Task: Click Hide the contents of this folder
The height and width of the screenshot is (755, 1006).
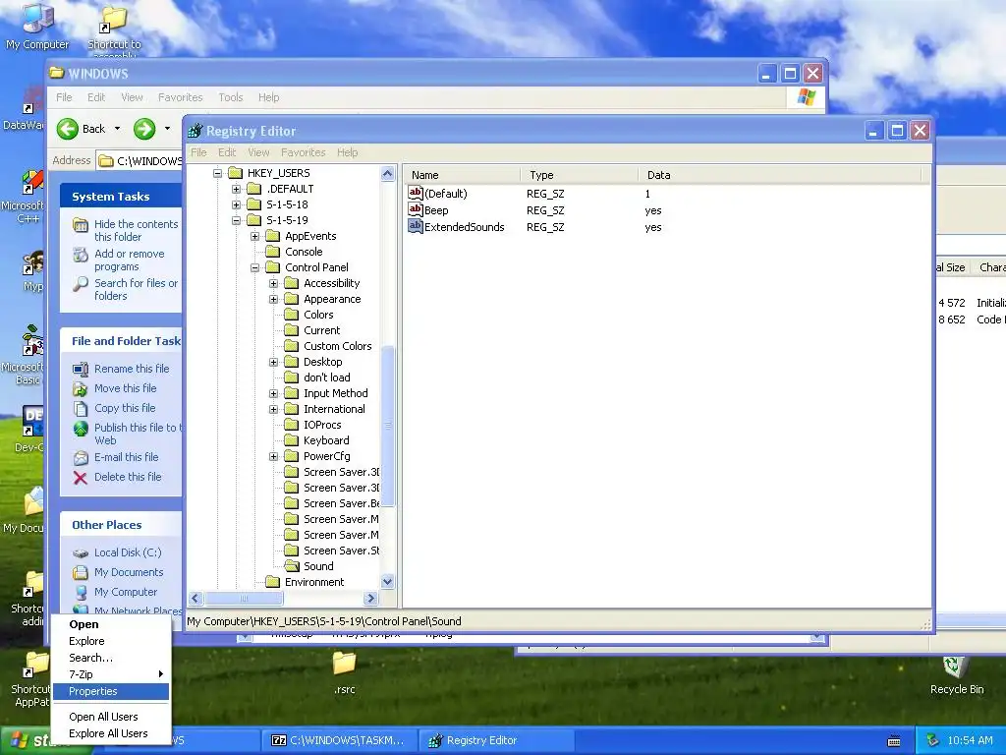Action: [137, 230]
